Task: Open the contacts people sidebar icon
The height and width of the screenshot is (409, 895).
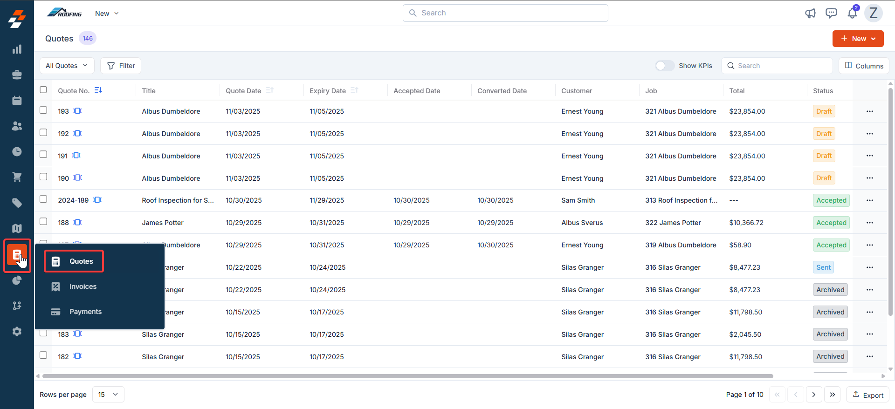Action: click(17, 126)
